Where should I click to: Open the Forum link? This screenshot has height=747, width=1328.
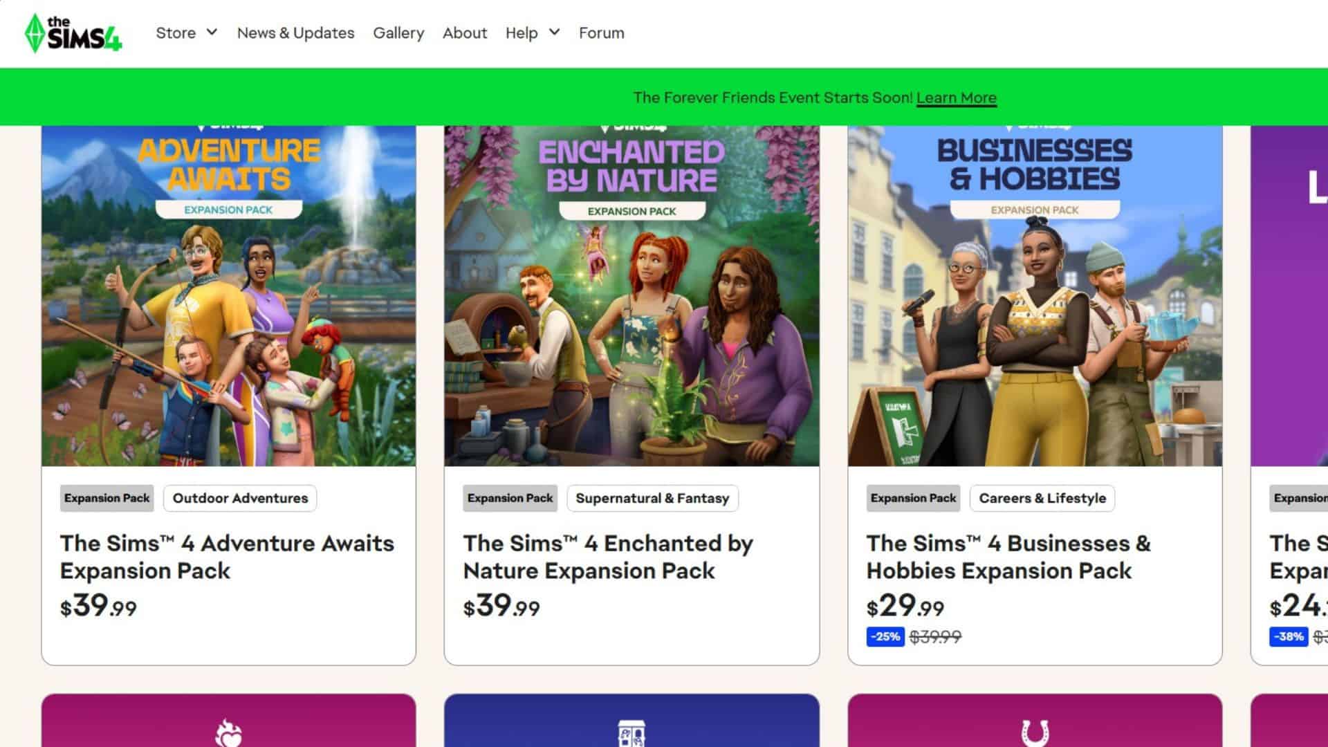[601, 33]
